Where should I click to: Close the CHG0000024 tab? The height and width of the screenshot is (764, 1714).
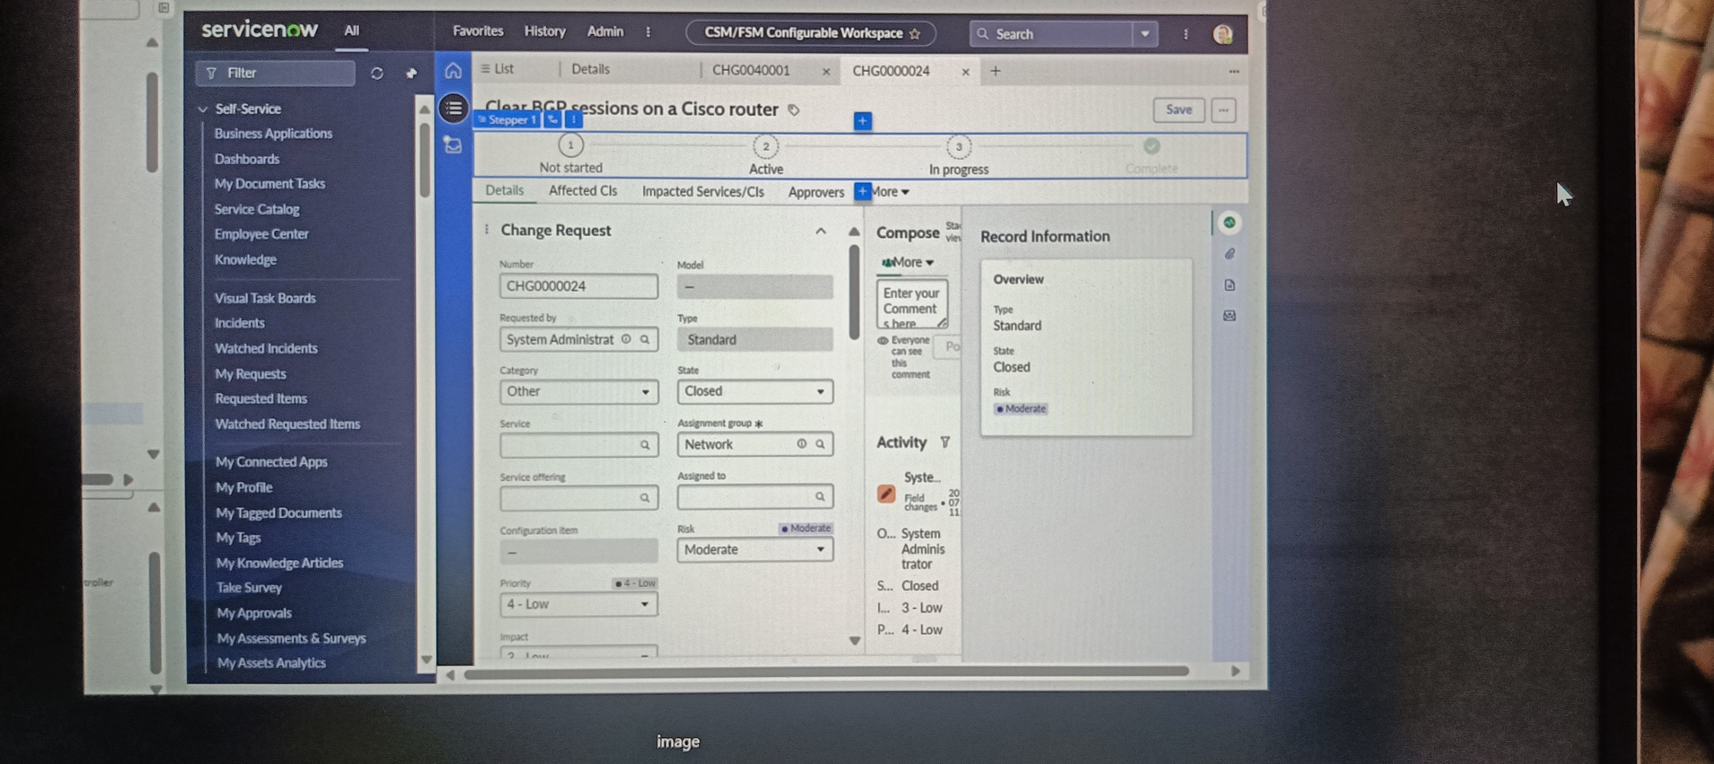(965, 72)
